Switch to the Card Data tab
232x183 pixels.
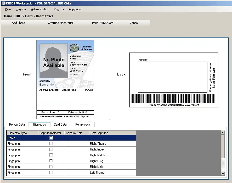60,124
